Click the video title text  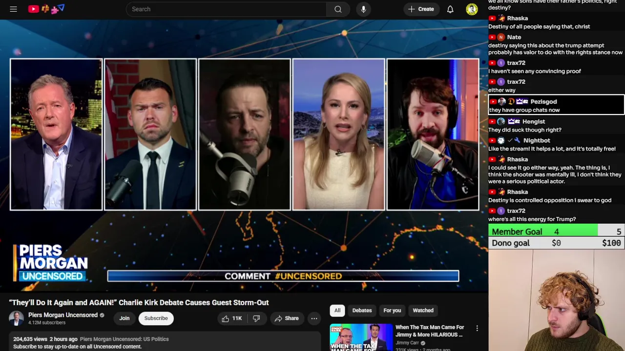139,302
